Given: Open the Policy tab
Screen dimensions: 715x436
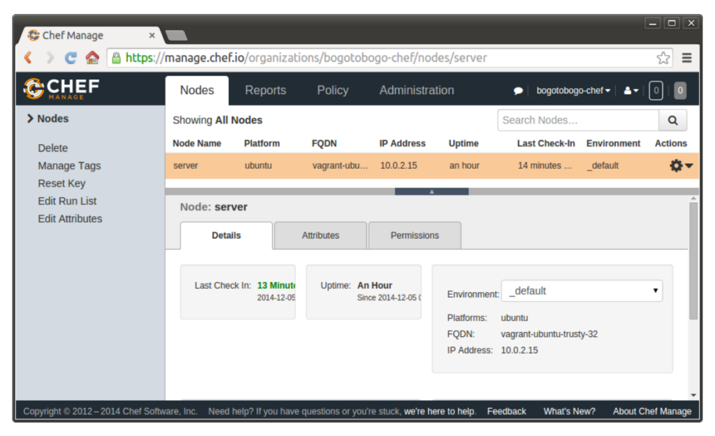Looking at the screenshot, I should [x=332, y=90].
